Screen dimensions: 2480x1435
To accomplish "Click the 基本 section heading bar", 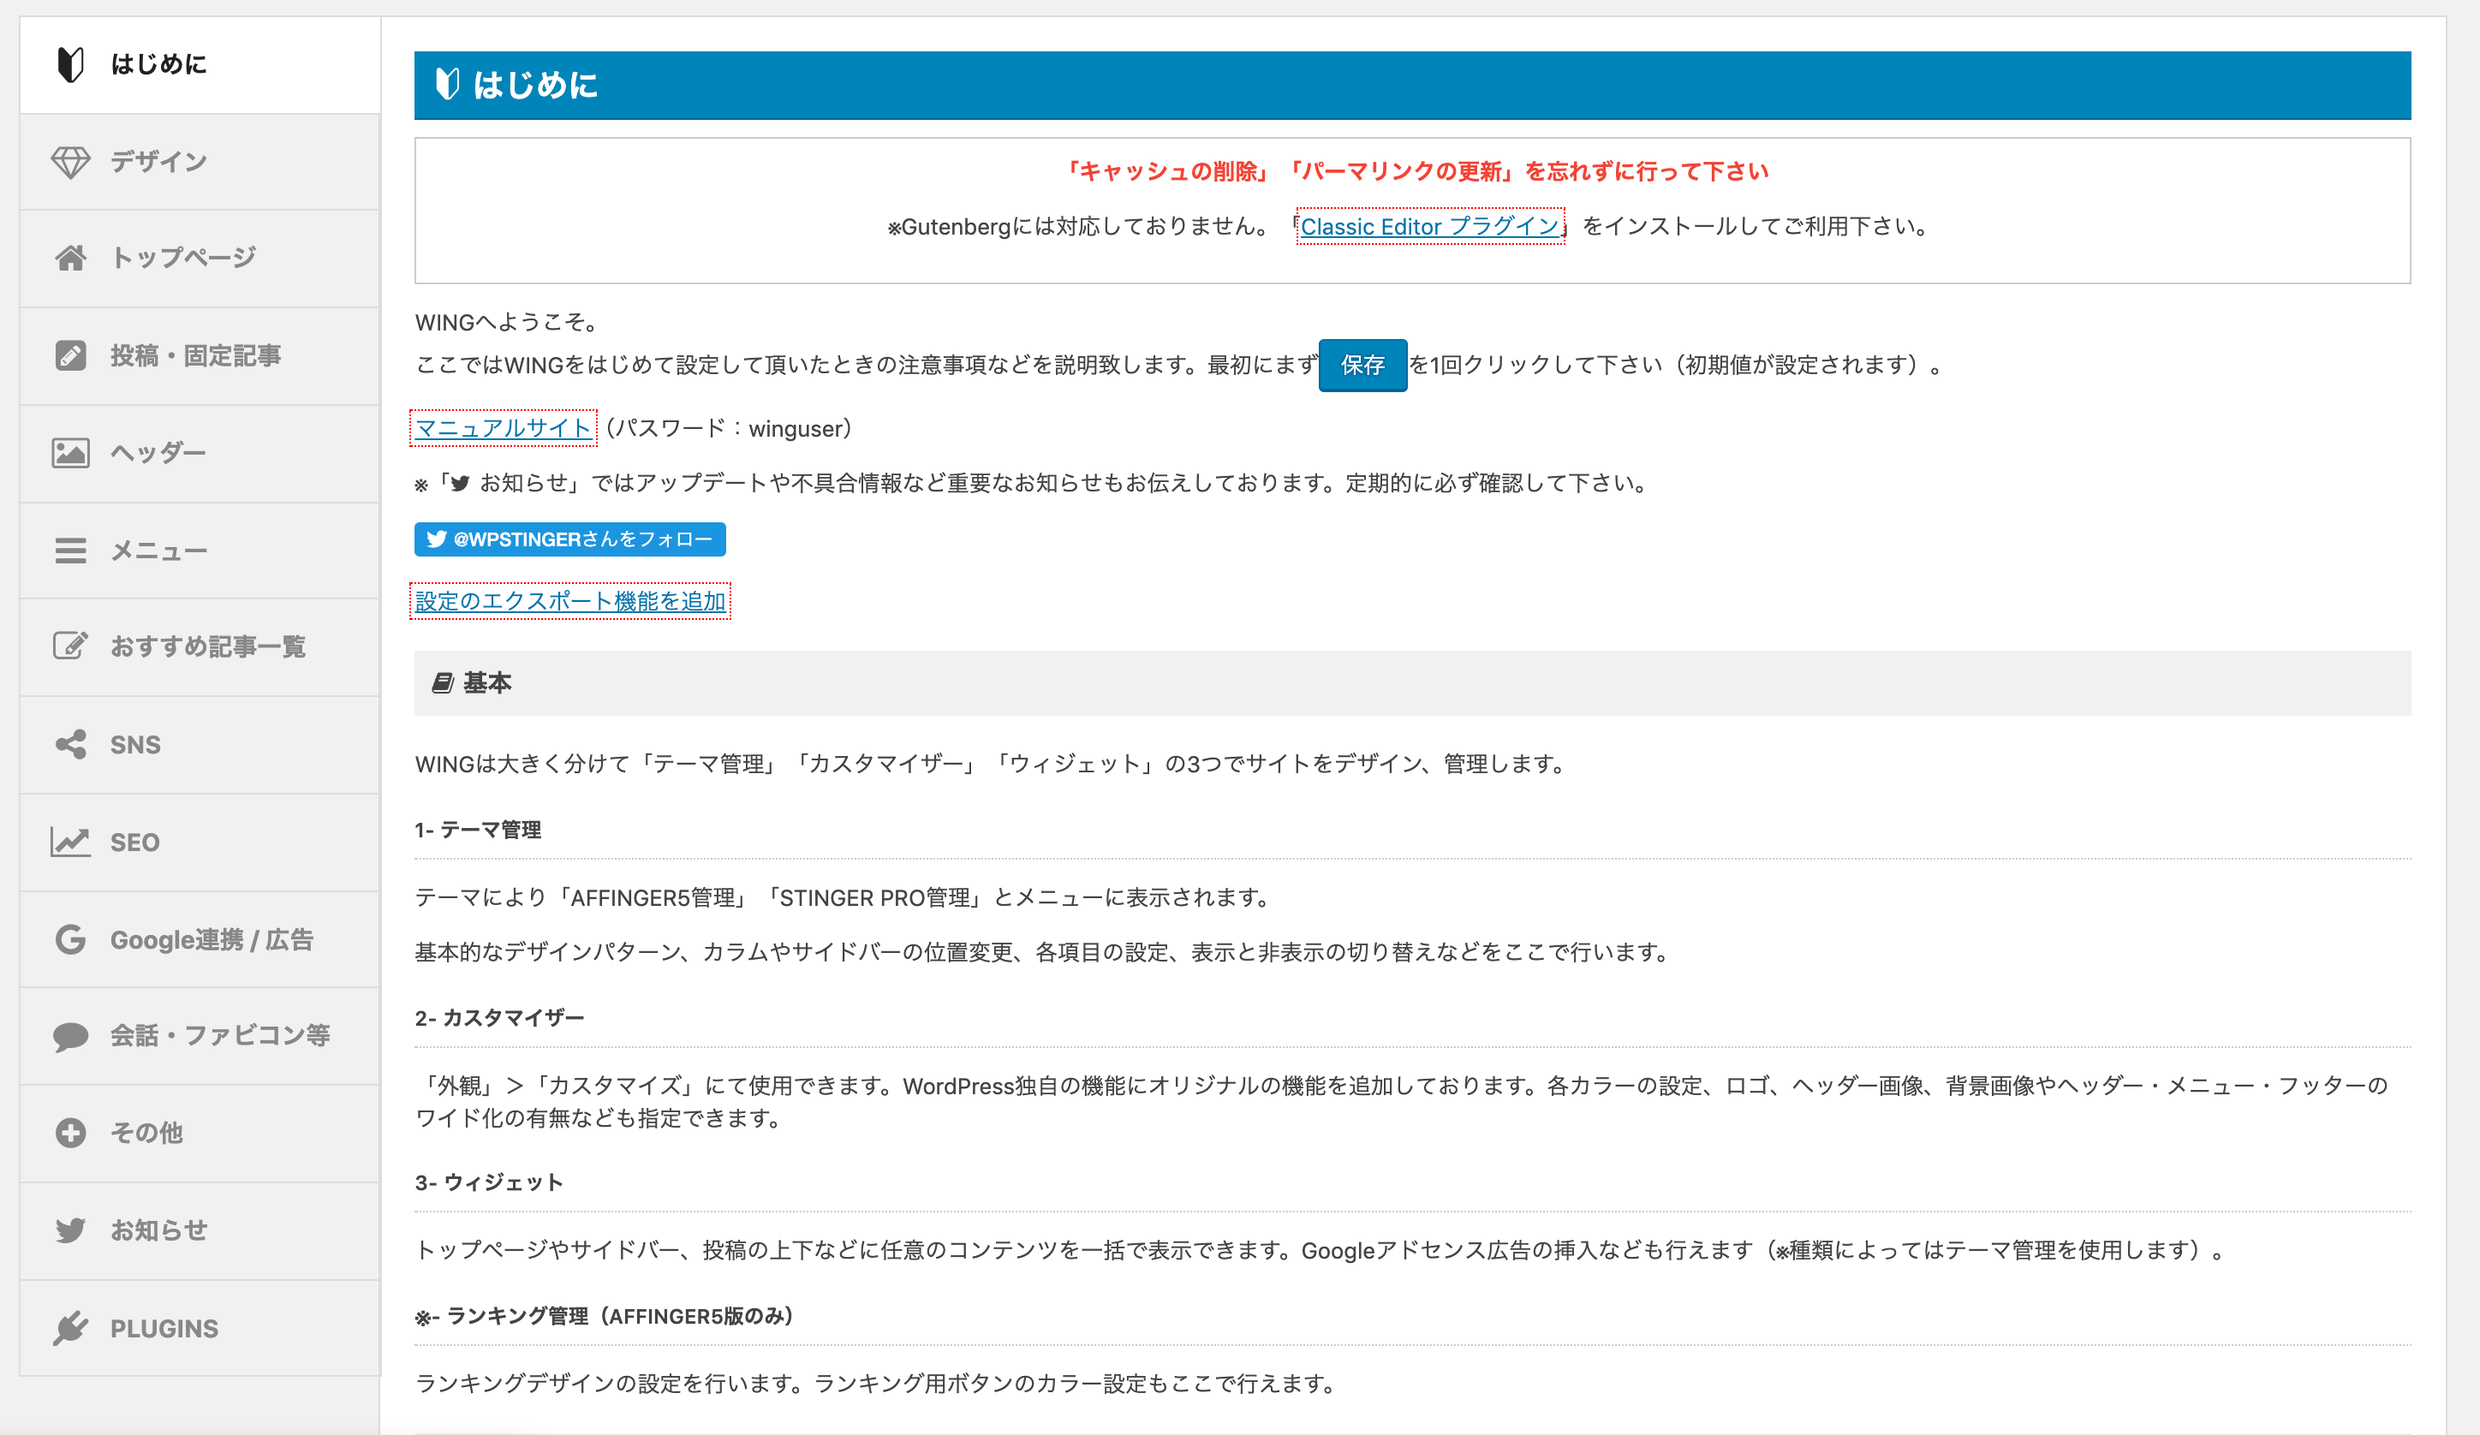I will coord(1412,683).
